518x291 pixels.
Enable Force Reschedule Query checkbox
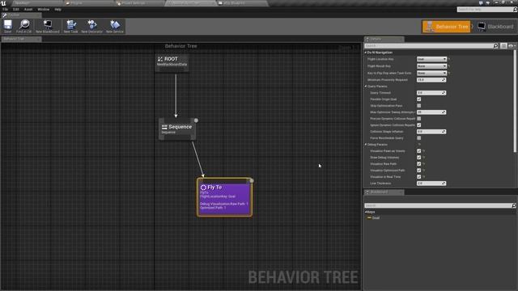click(x=419, y=138)
